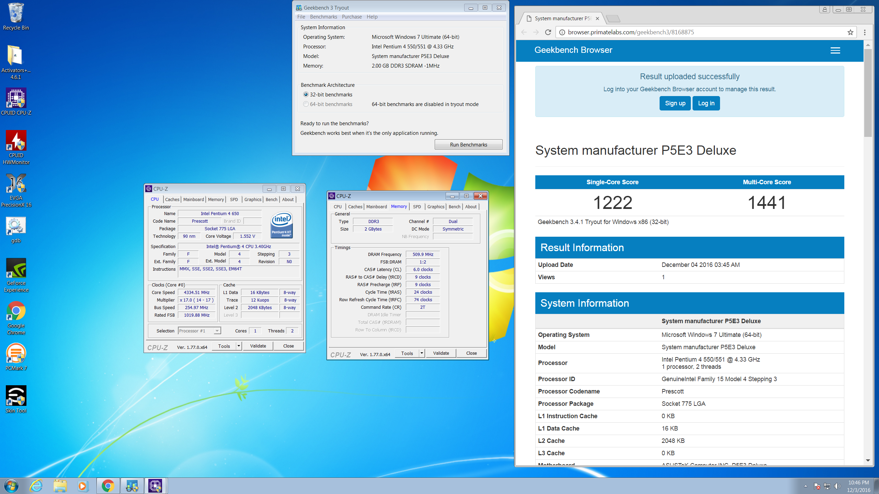The width and height of the screenshot is (879, 494).
Task: Switch to Chrome in the taskbar
Action: click(x=108, y=486)
